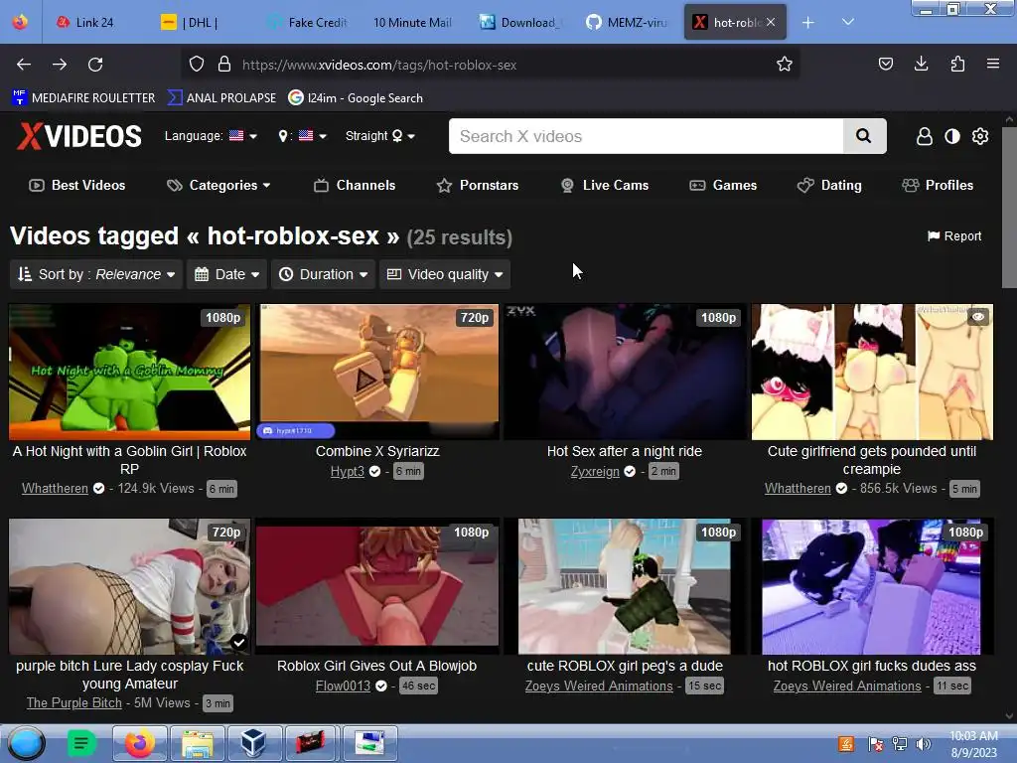Screen dimensions: 1017x763
Task: Open Zoeys Weired Animations link beside 15 sec
Action: point(599,687)
